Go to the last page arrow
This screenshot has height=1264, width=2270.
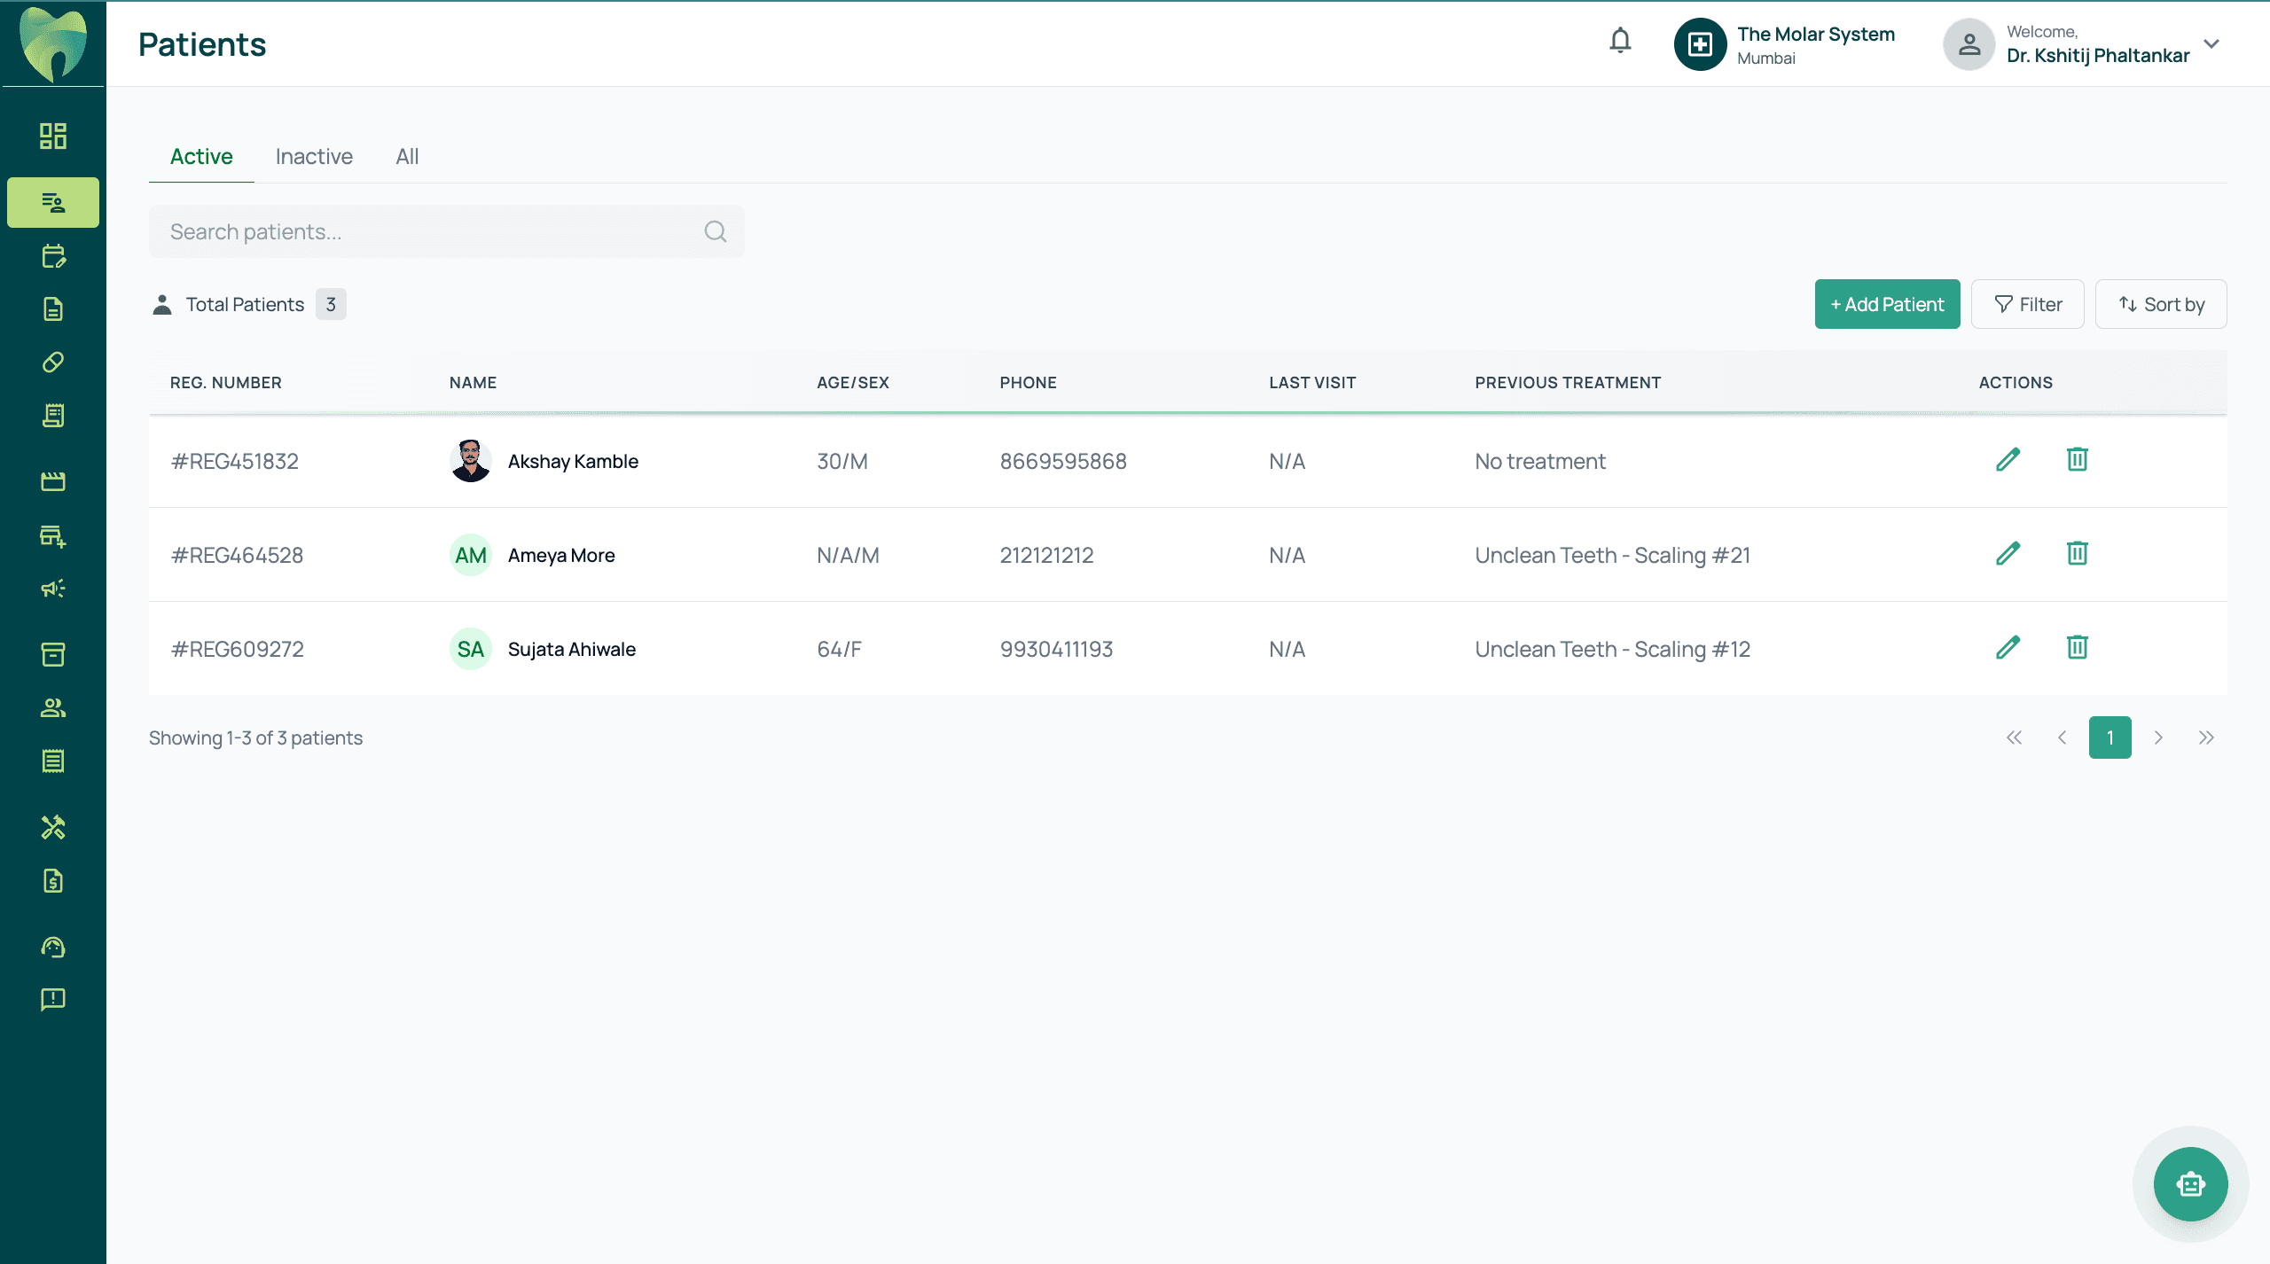point(2206,737)
